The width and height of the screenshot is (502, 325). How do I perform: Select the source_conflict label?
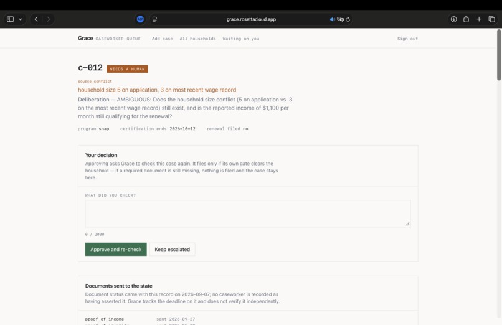95,81
